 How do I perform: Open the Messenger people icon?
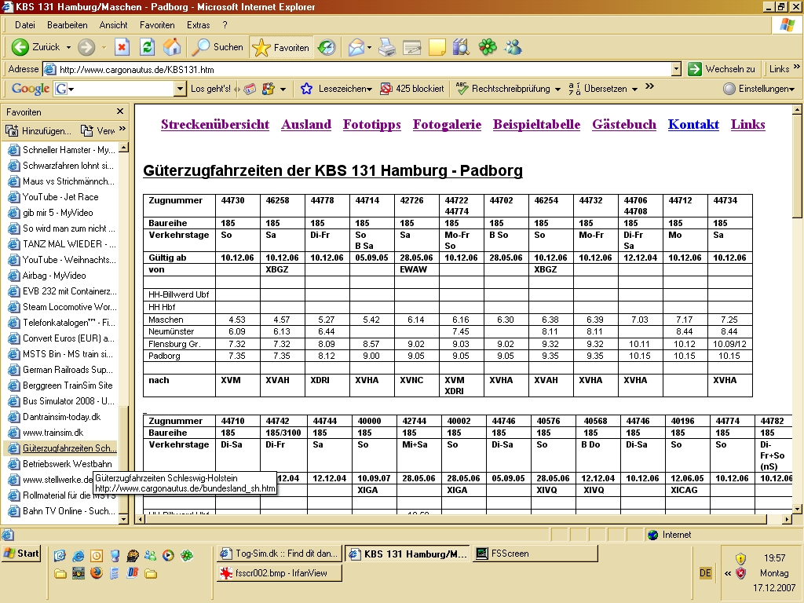(x=513, y=47)
